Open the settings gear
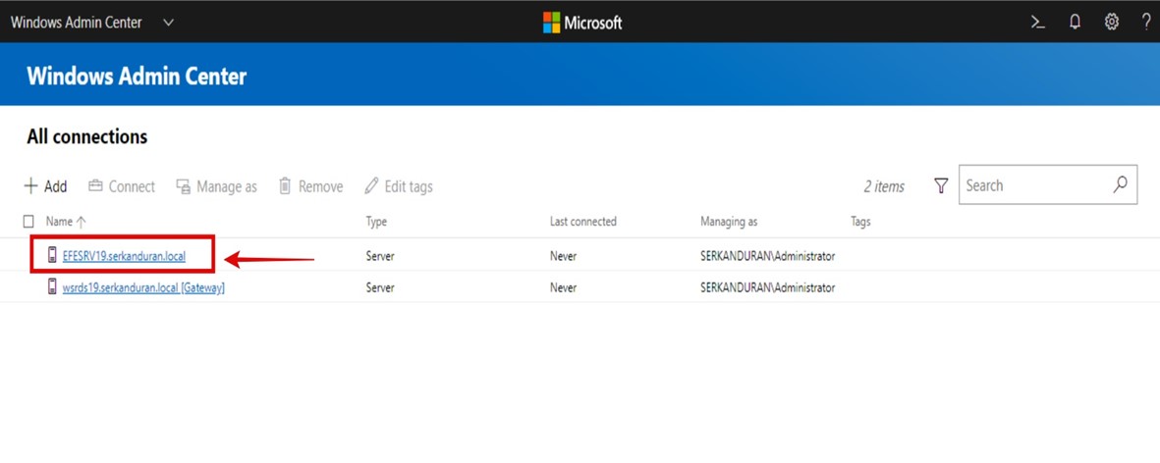The image size is (1160, 463). click(1111, 23)
